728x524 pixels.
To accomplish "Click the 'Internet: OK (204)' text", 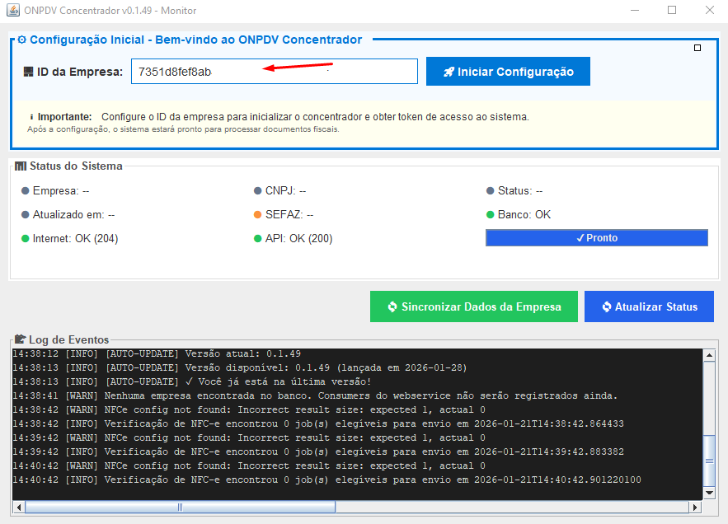I will (x=75, y=239).
